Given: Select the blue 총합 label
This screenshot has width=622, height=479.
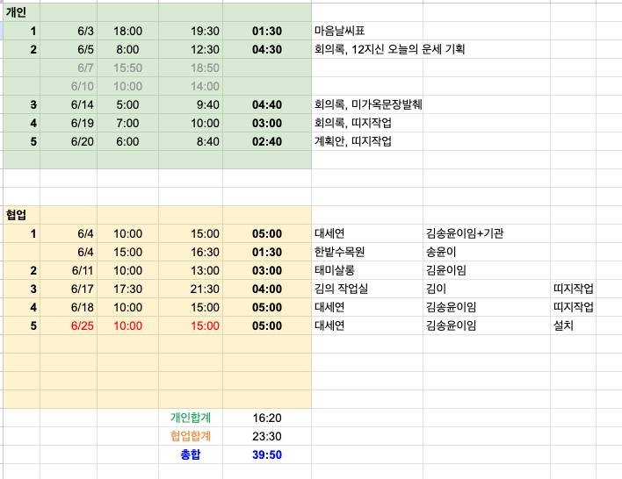Looking at the screenshot, I should tap(191, 454).
